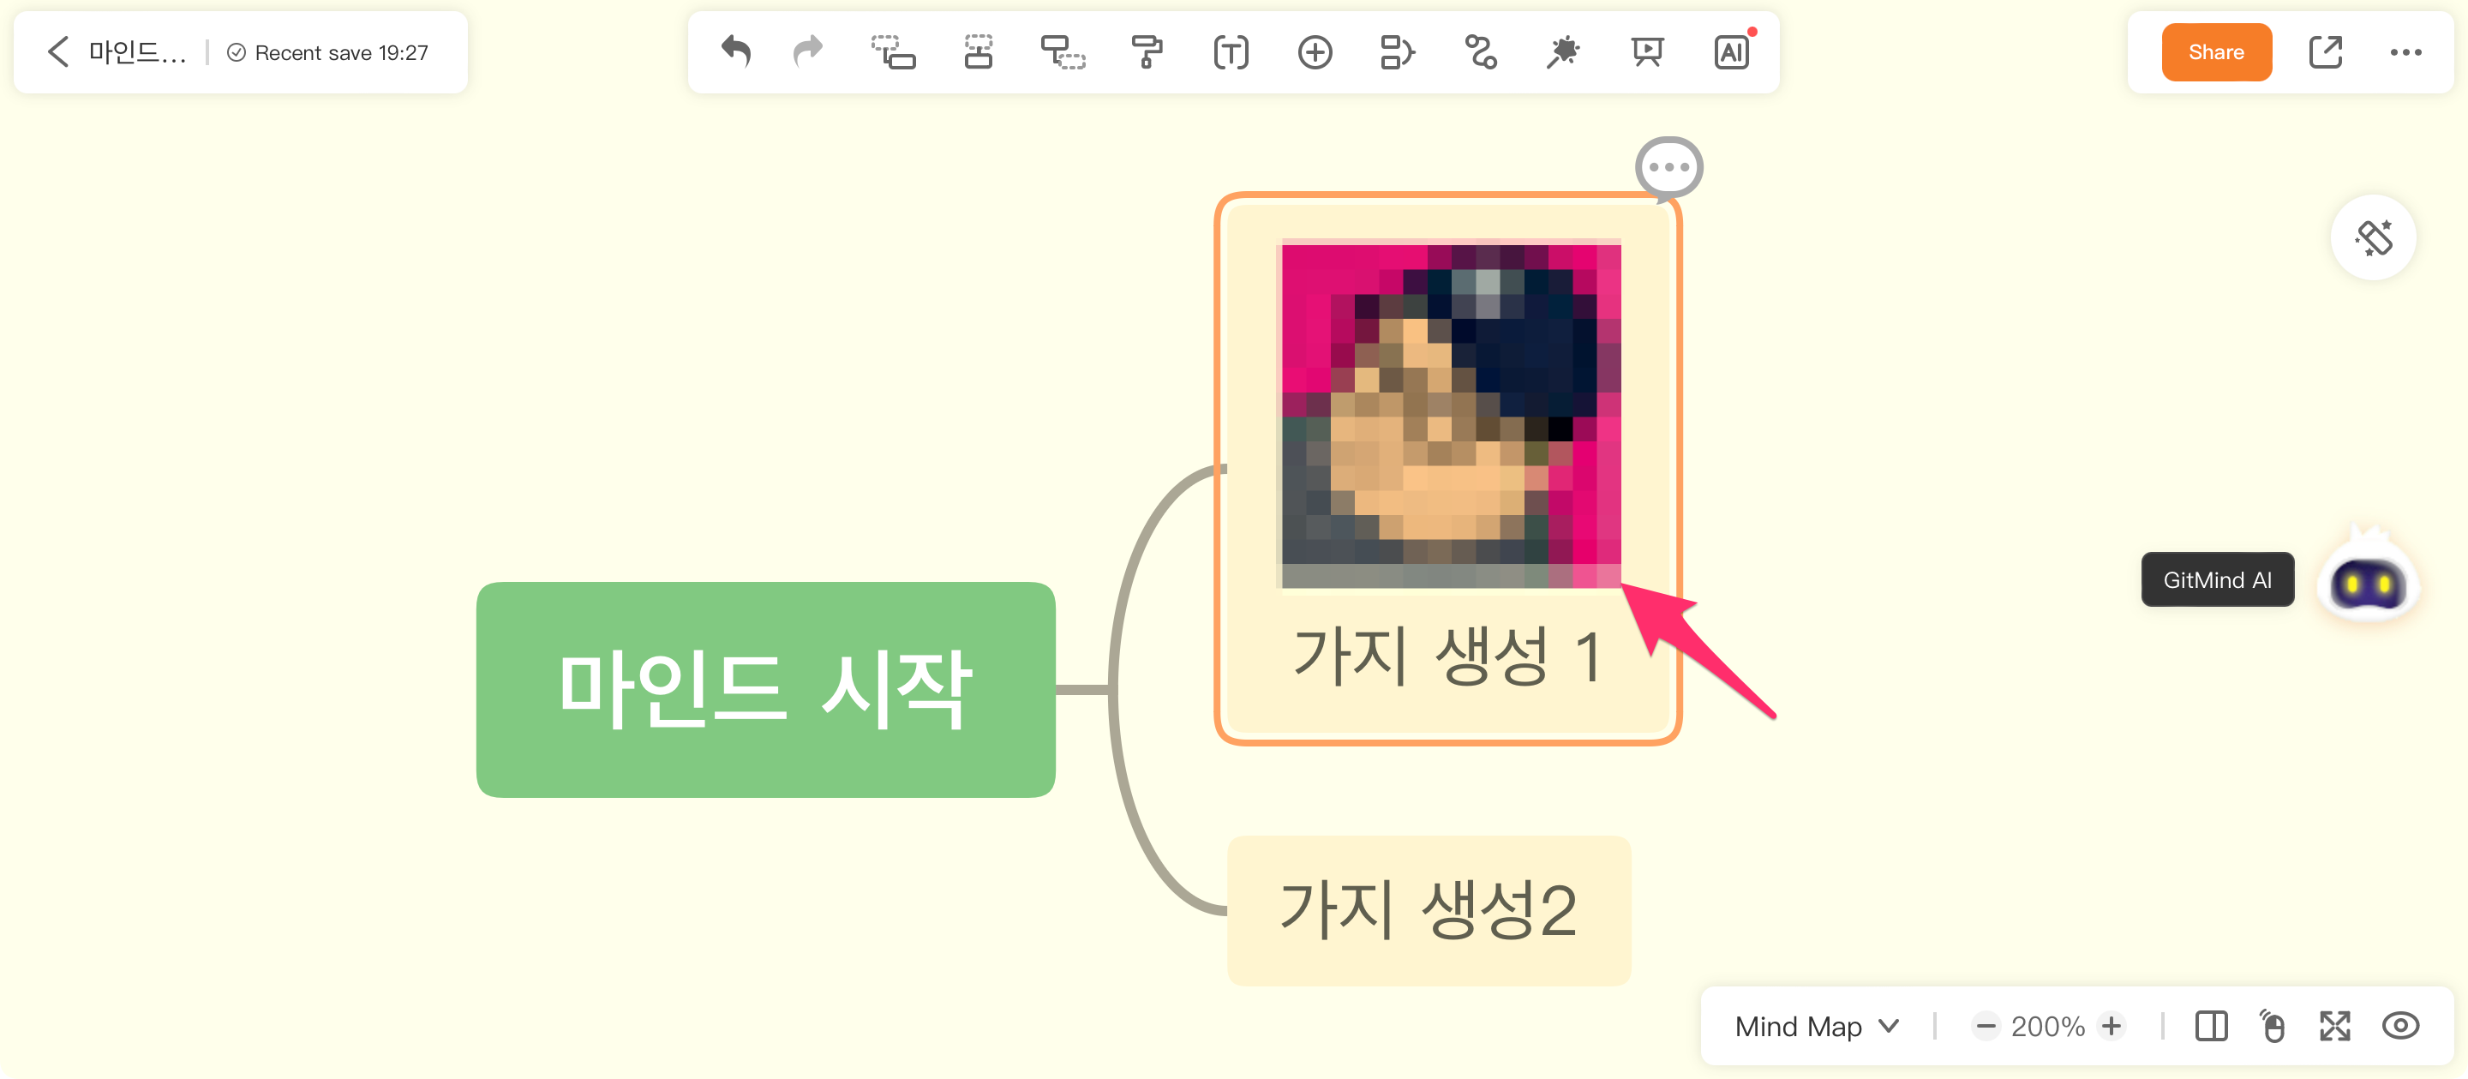The image size is (2468, 1079).
Task: Zoom in with the plus button
Action: click(2112, 1025)
